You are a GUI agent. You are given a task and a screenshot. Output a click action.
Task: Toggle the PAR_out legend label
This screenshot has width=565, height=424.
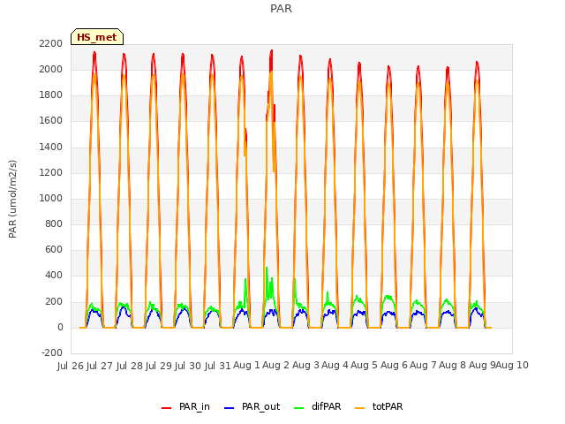click(x=261, y=406)
